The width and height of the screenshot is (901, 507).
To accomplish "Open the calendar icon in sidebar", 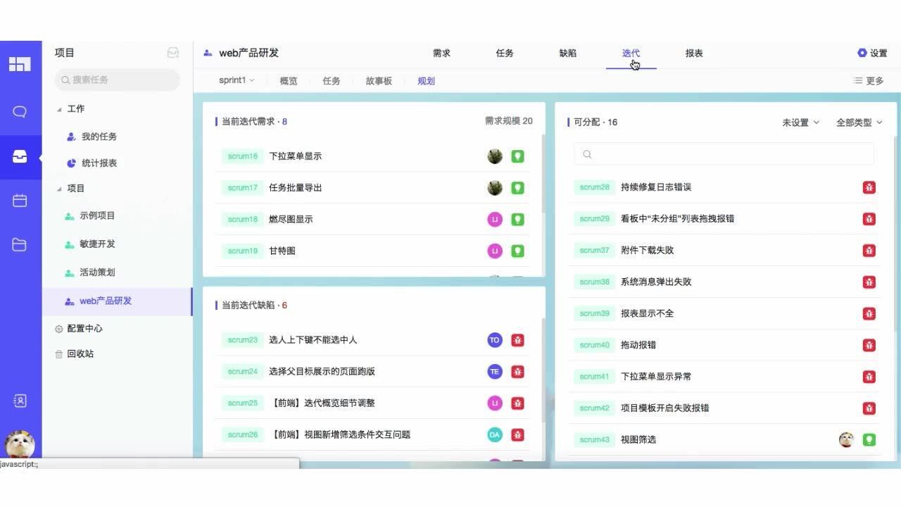I will pyautogui.click(x=20, y=201).
